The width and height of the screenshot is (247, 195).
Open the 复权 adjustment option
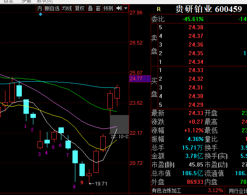point(80,8)
